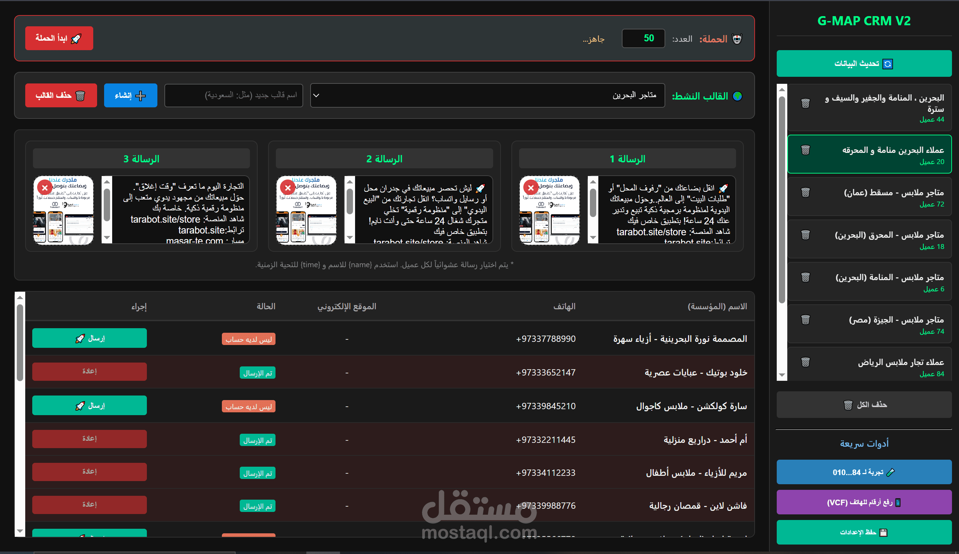
Task: Click the campaign mask icon beside الحملة
Action: 737,39
